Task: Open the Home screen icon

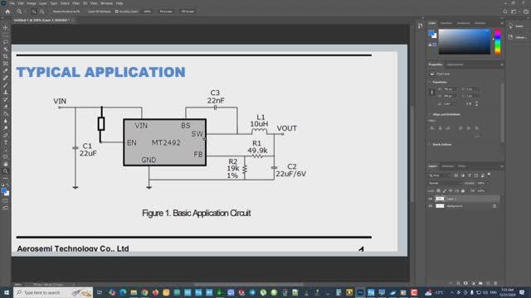Action: (7, 12)
